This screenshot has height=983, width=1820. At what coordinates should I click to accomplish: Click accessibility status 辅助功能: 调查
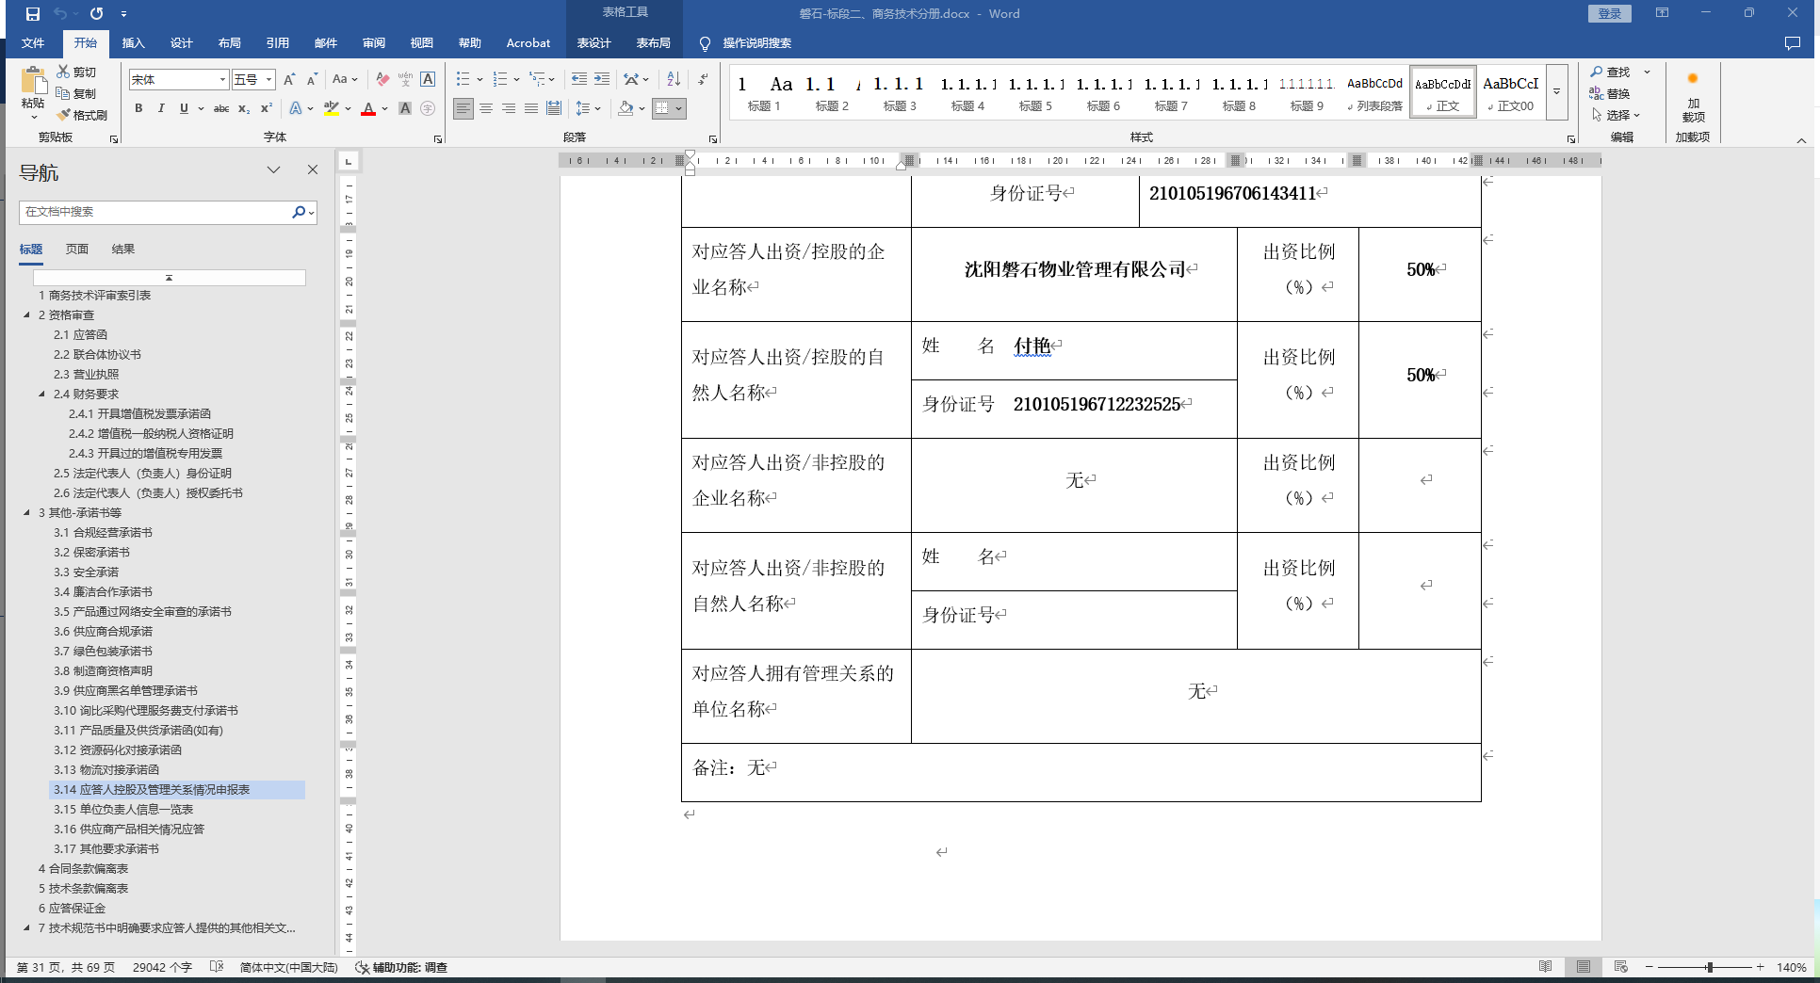point(401,967)
